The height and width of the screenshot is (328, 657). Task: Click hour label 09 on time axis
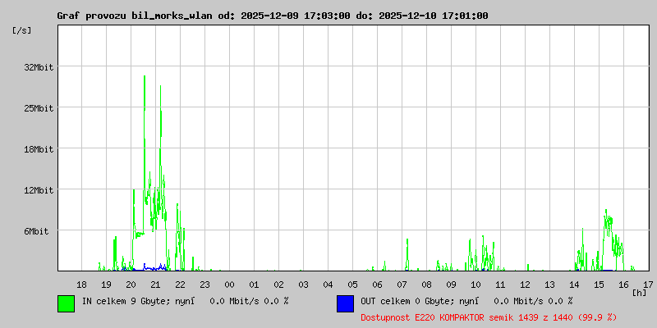451,285
